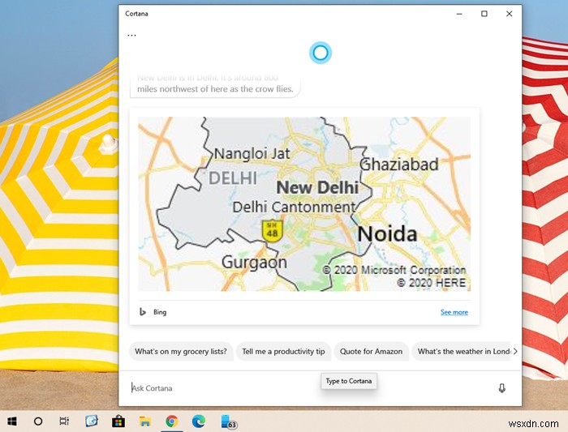Select "What's on my grocery lists?" suggestion

181,351
